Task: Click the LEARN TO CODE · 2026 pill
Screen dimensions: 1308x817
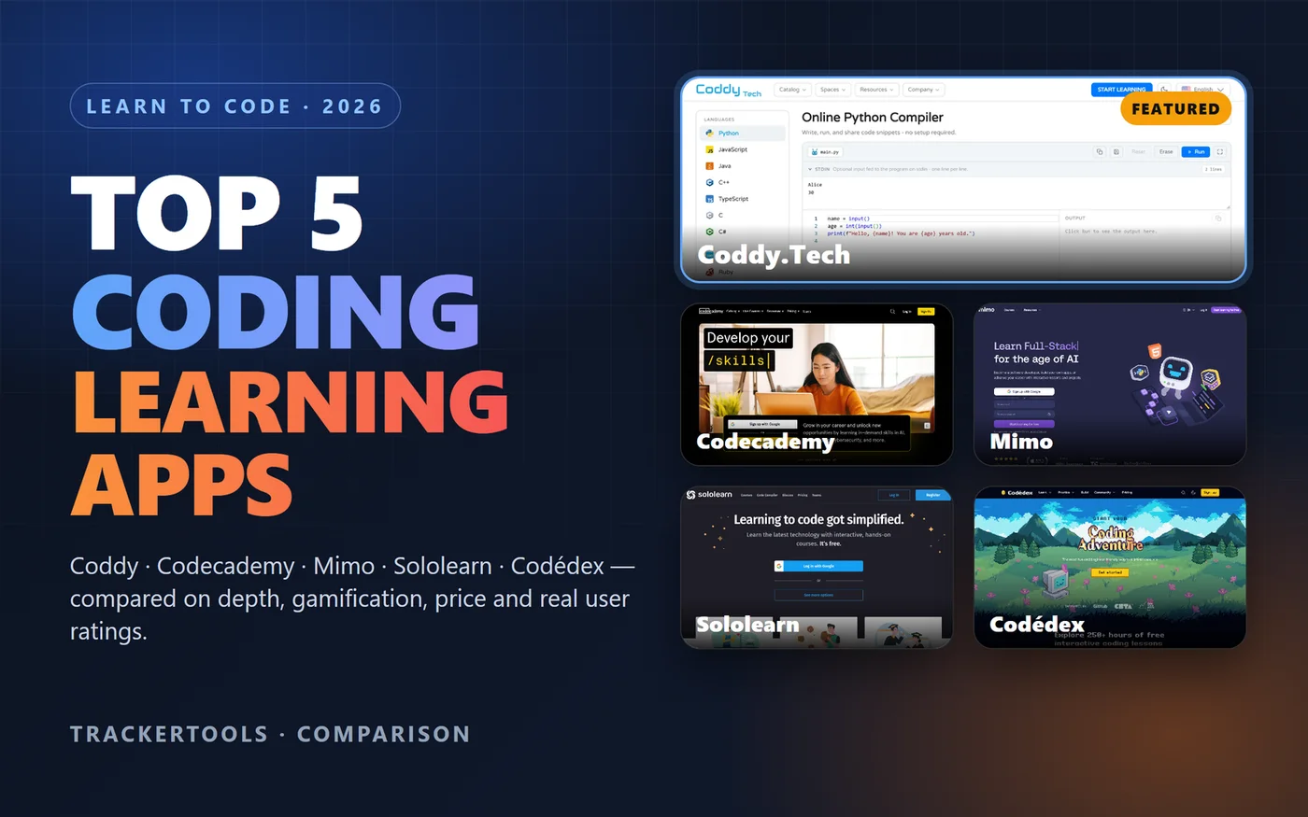Action: pos(235,106)
